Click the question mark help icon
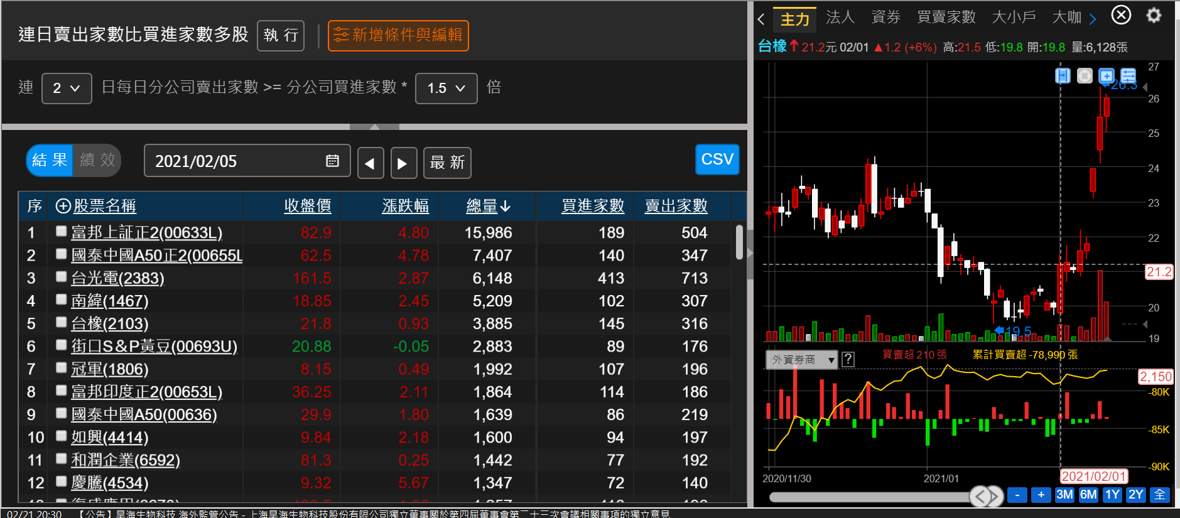Viewport: 1180px width, 518px height. tap(848, 359)
